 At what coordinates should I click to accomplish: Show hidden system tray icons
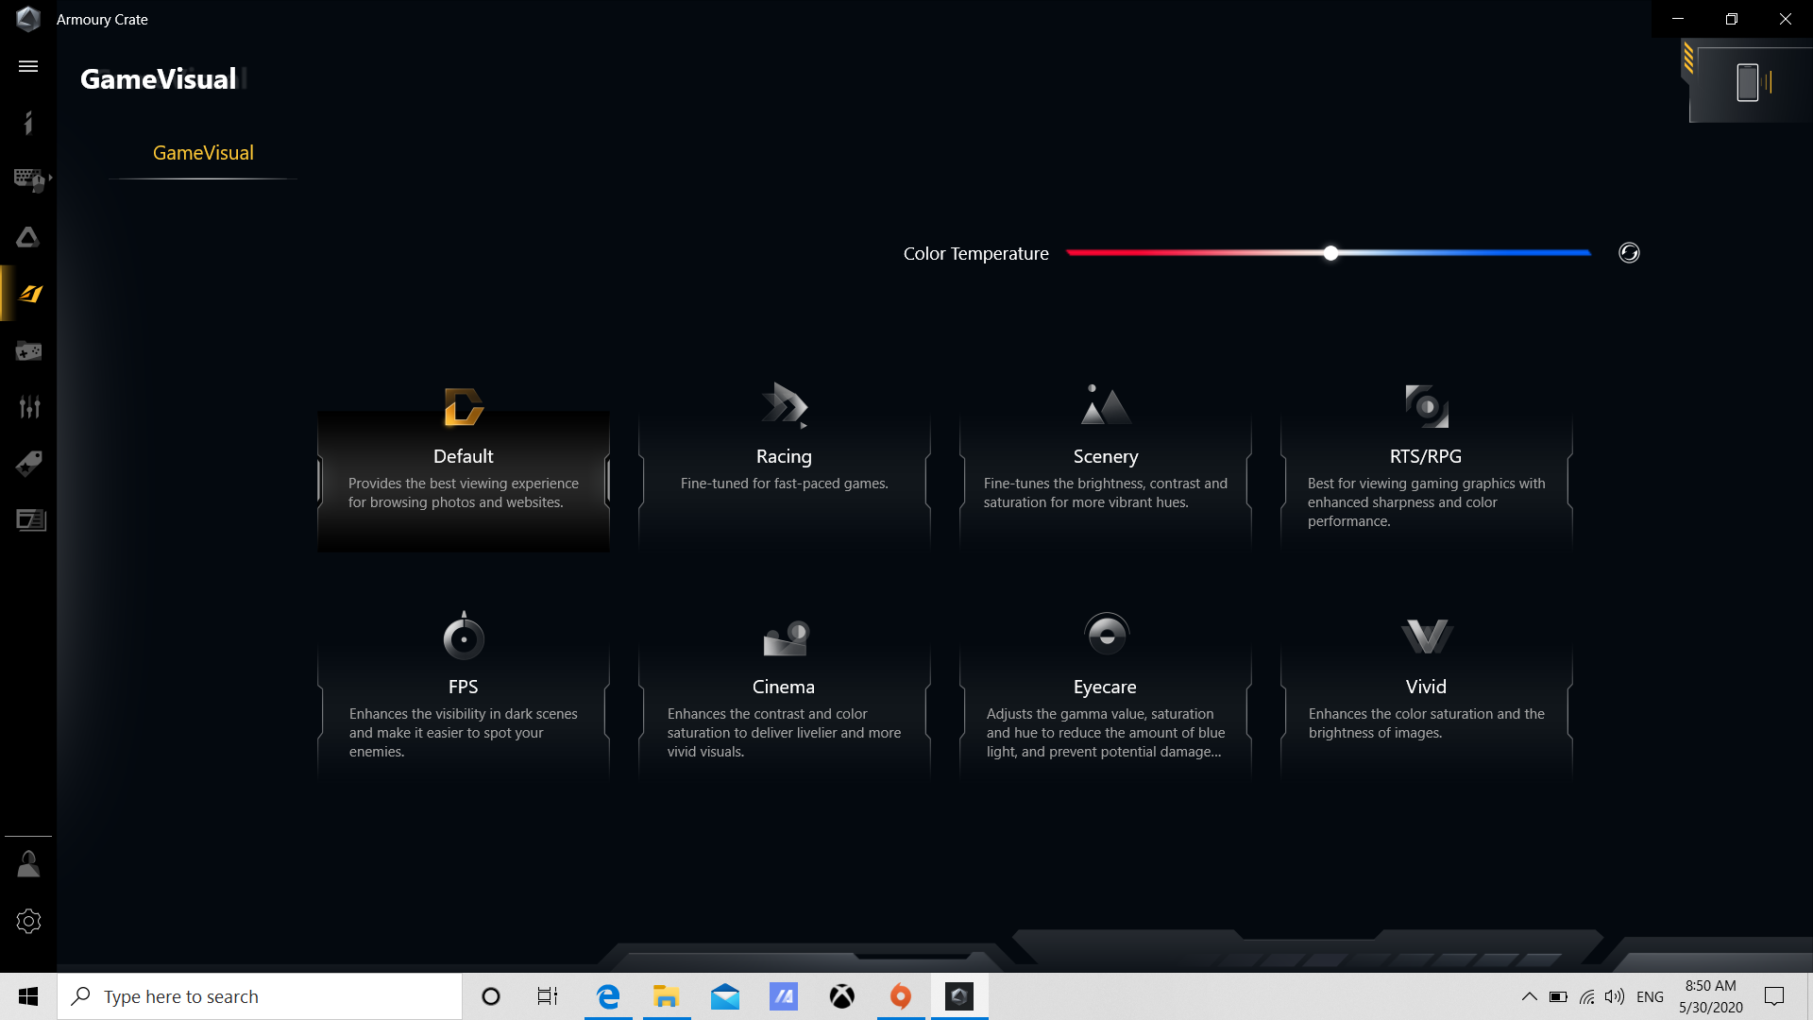coord(1529,996)
